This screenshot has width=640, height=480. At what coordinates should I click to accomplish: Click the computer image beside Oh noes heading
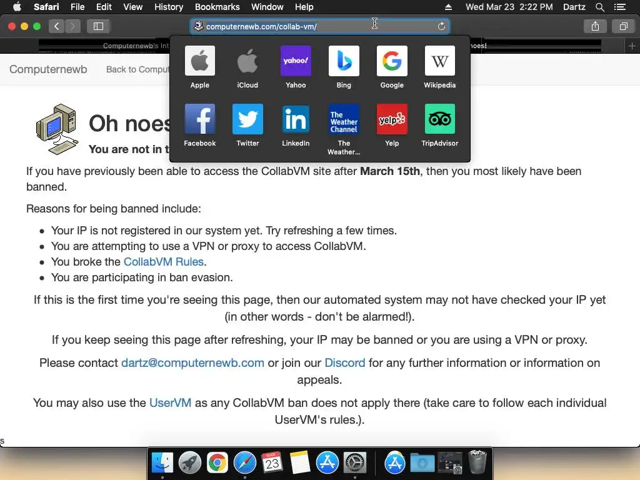[x=57, y=129]
